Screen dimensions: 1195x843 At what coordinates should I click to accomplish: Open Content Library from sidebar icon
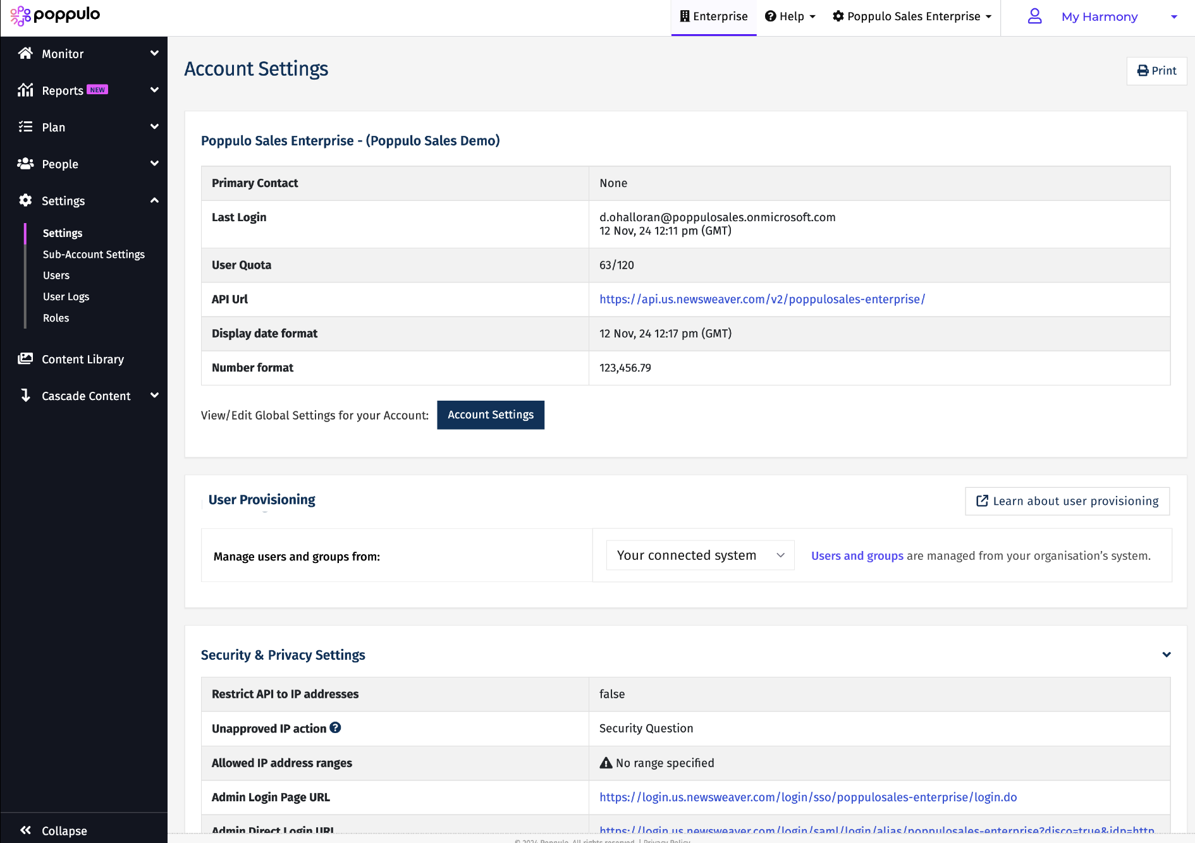(x=25, y=359)
